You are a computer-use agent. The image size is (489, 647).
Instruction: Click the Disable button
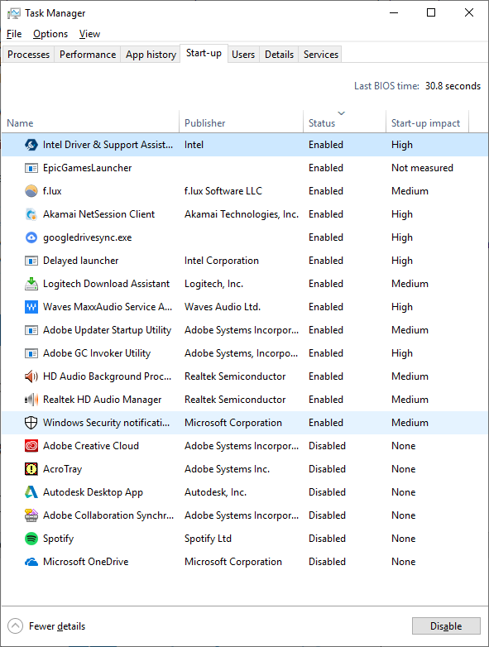pyautogui.click(x=446, y=626)
